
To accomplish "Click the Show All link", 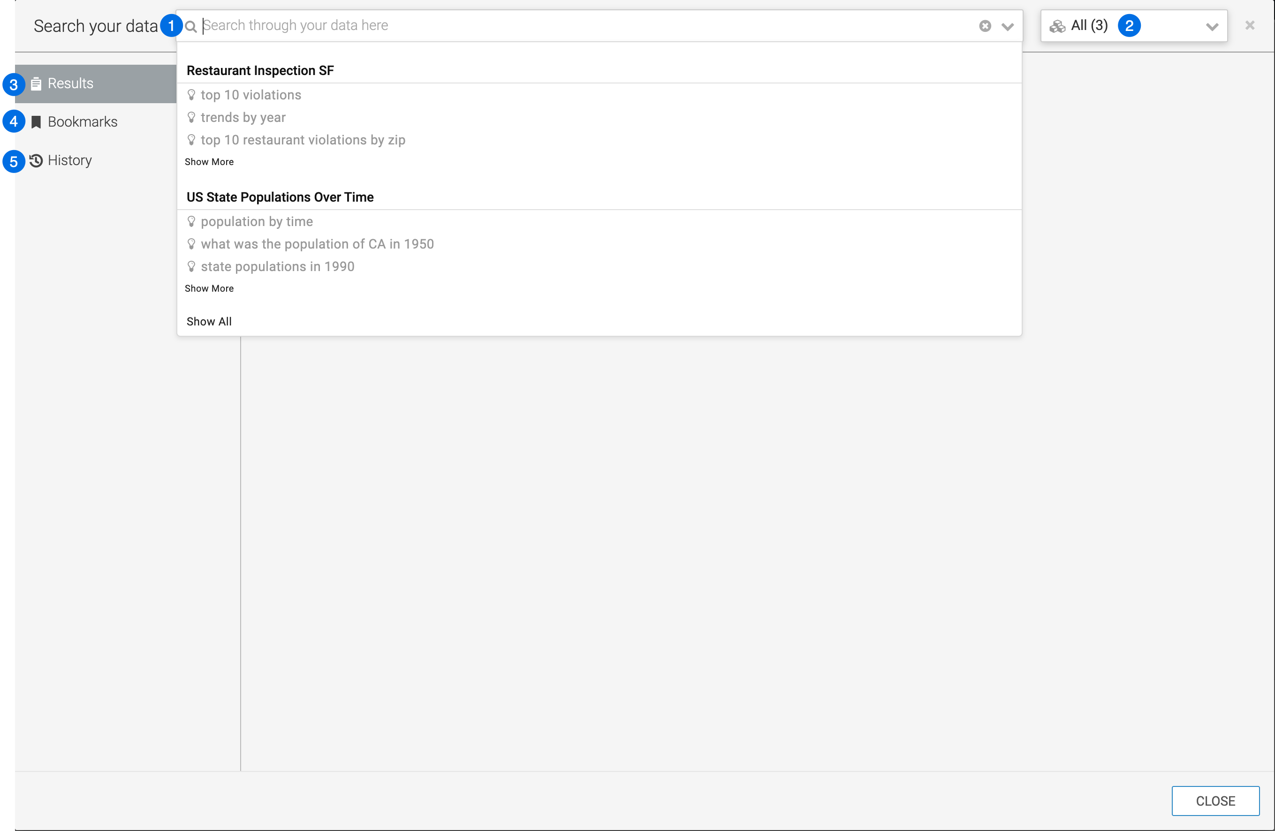I will click(209, 321).
